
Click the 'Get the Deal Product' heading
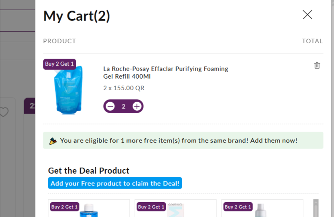click(x=89, y=170)
